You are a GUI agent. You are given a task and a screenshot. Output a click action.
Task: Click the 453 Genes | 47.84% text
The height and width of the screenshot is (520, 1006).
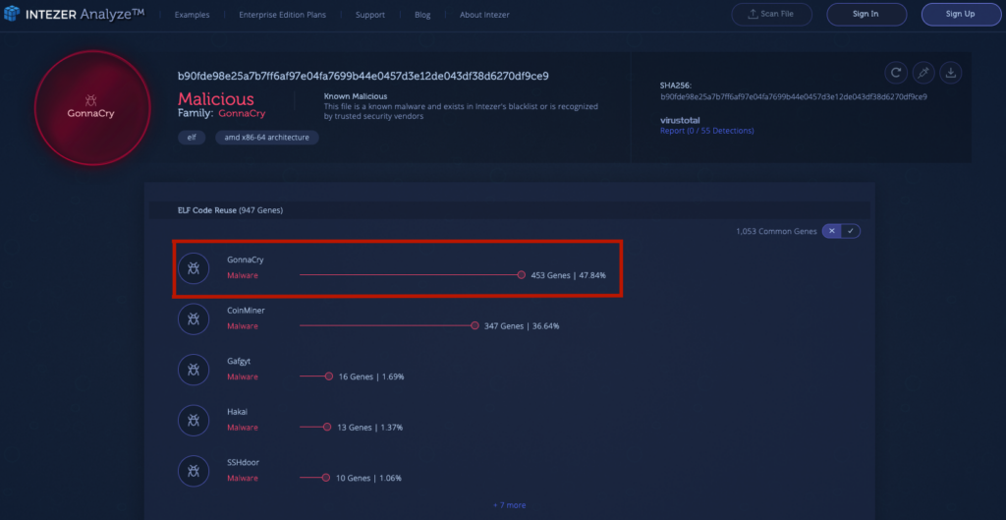tap(569, 275)
